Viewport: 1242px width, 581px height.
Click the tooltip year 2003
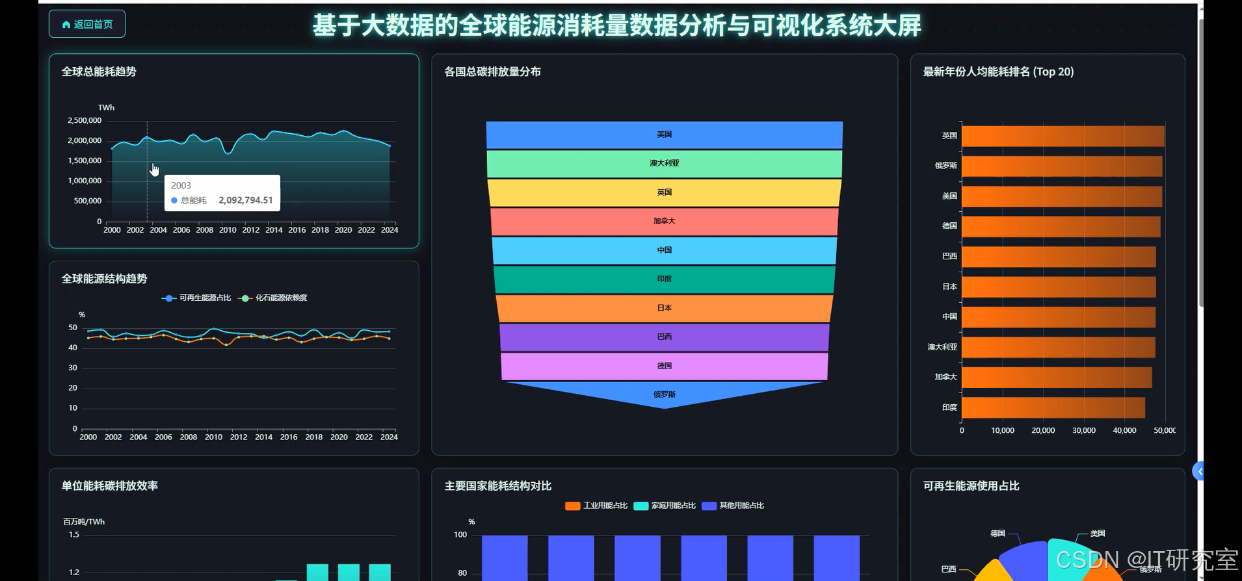coord(181,186)
